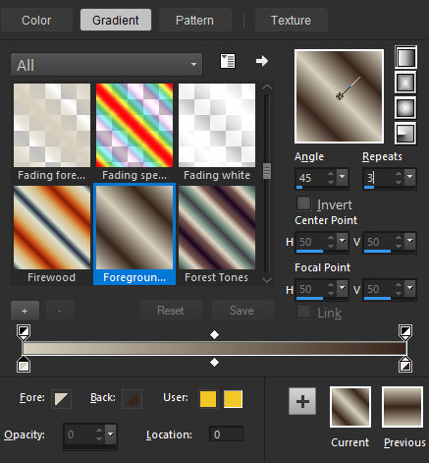
Task: Select the Rectangular gradient style icon
Action: (x=405, y=83)
